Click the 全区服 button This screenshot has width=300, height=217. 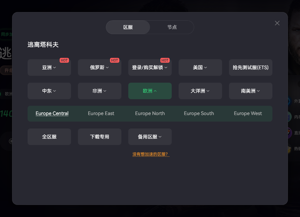click(x=49, y=137)
